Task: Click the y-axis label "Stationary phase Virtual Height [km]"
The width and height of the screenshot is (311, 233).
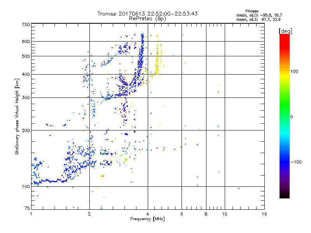Action: (x=17, y=116)
